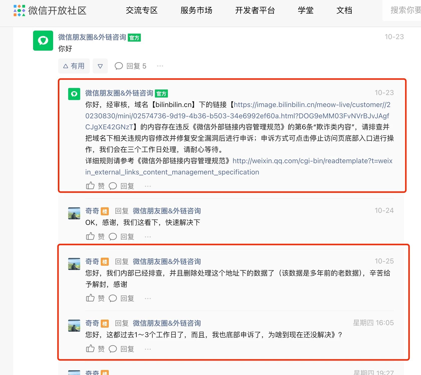
Task: Open the bilinbilin.cn image link in the reply
Action: point(238,116)
